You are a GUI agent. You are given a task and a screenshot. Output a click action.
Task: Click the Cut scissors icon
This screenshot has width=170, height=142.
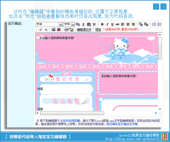point(83,24)
